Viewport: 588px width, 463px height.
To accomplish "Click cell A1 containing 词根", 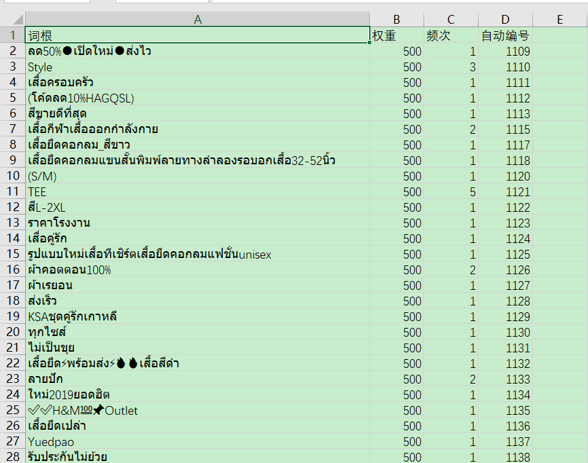I will [x=197, y=35].
